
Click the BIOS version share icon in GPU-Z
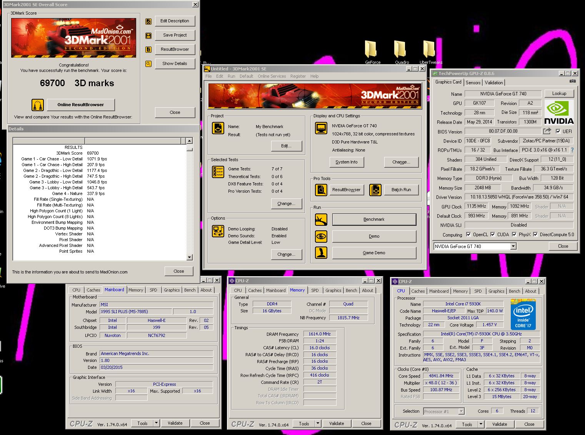[x=547, y=131]
